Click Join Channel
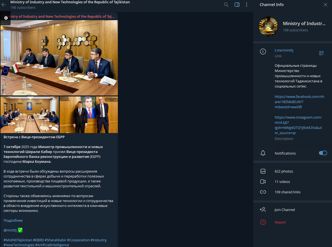Screen dimensions: 332x247 [x=285, y=210]
